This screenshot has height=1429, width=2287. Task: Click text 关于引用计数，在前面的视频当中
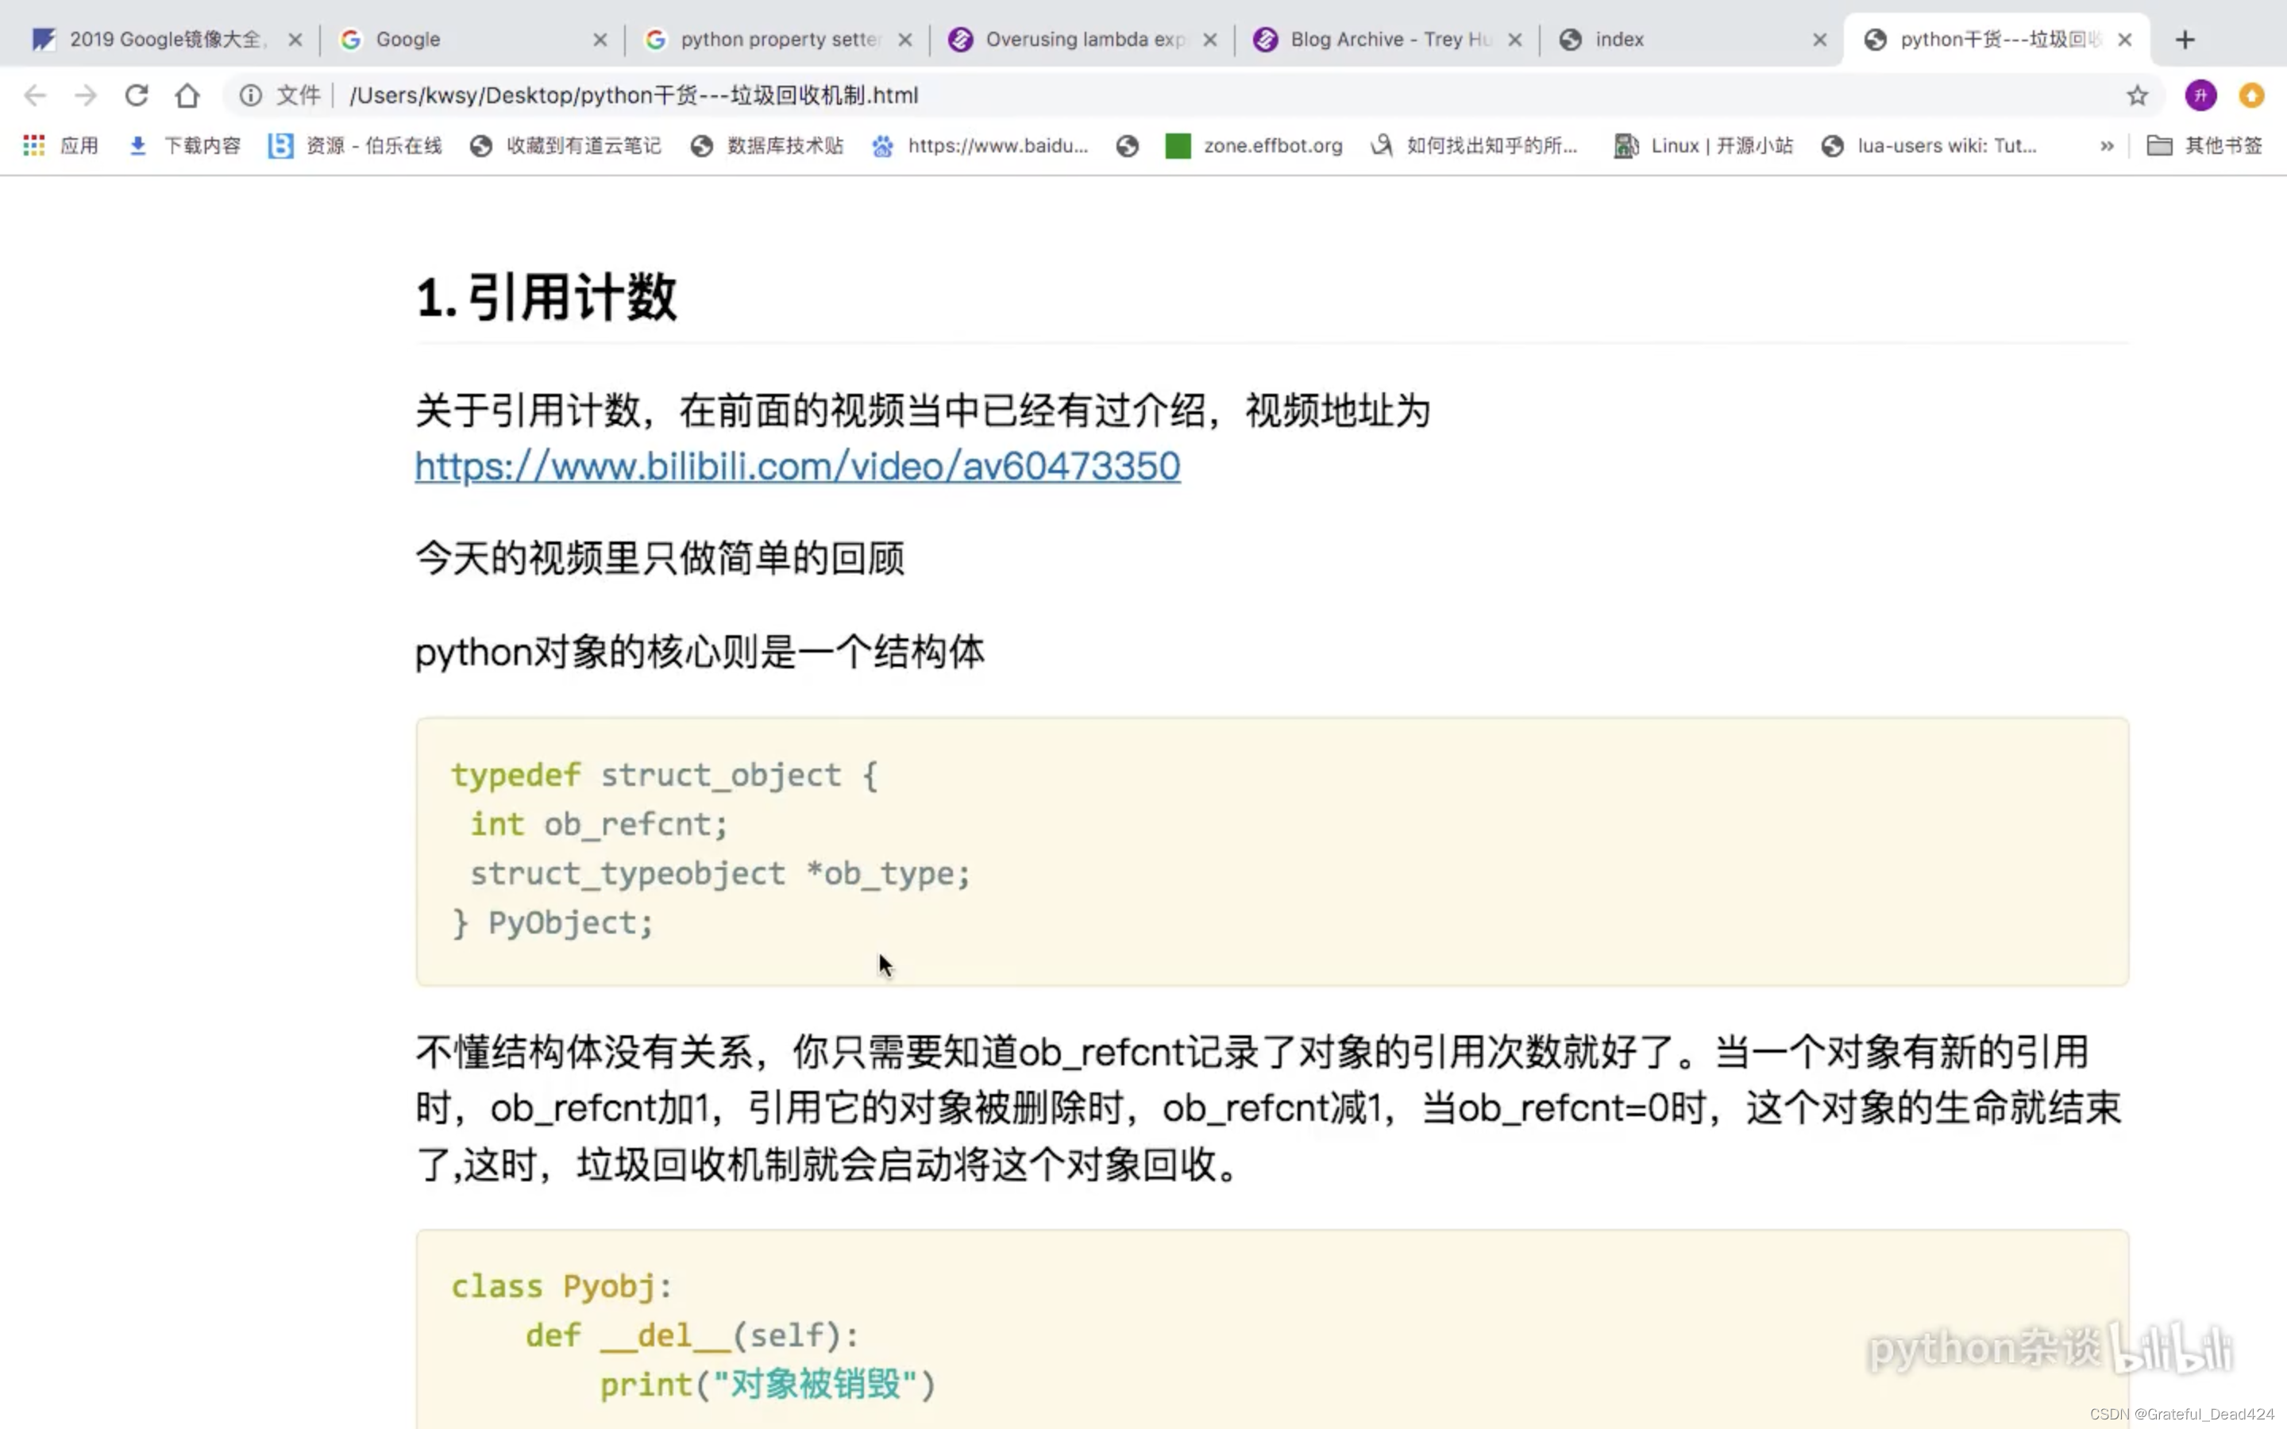point(923,410)
